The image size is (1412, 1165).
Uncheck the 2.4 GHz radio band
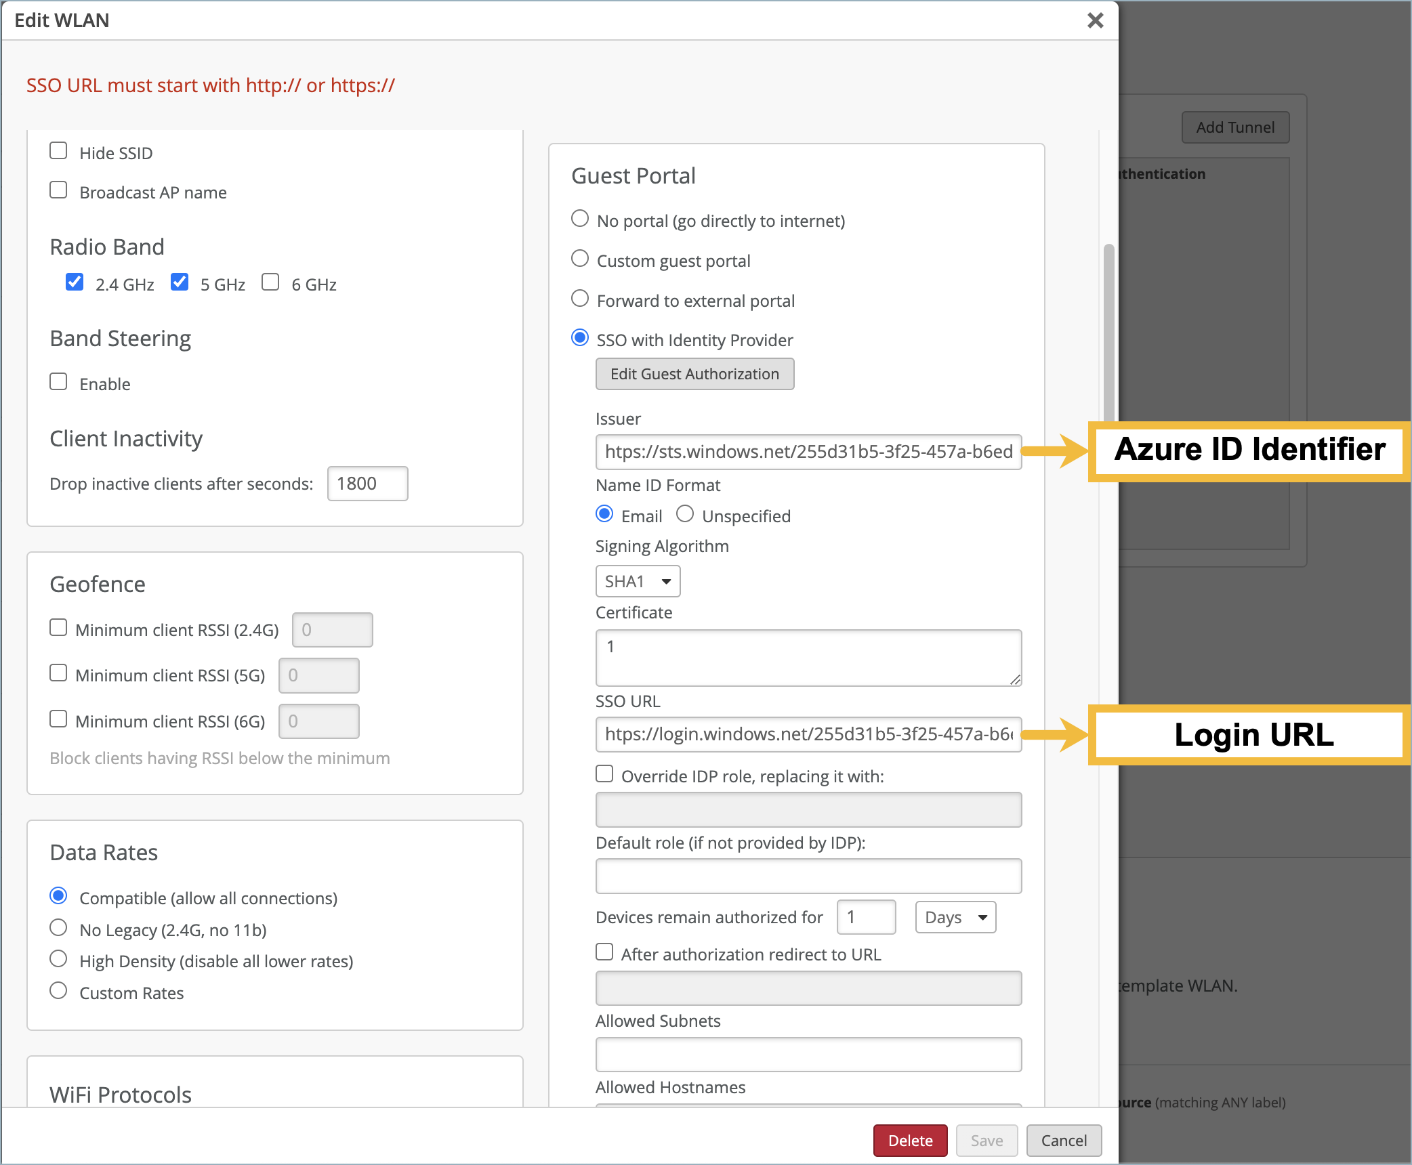pos(75,282)
